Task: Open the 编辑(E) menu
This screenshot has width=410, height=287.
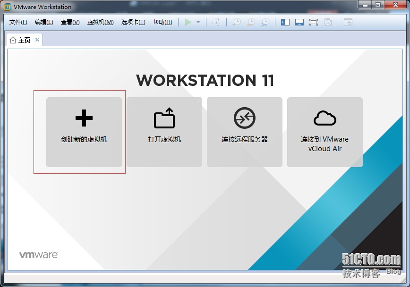Action: 44,22
